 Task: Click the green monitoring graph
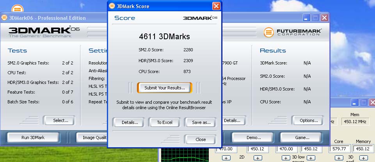[185, 155]
